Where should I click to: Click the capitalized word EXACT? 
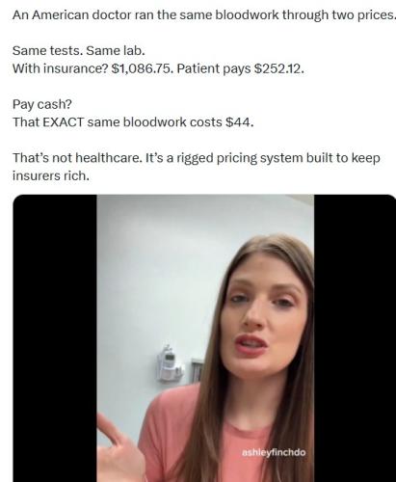(x=63, y=122)
